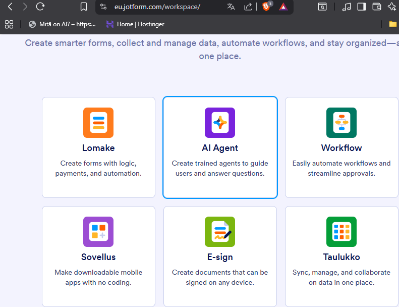
Task: Select the Lomake card title
Action: (x=98, y=148)
